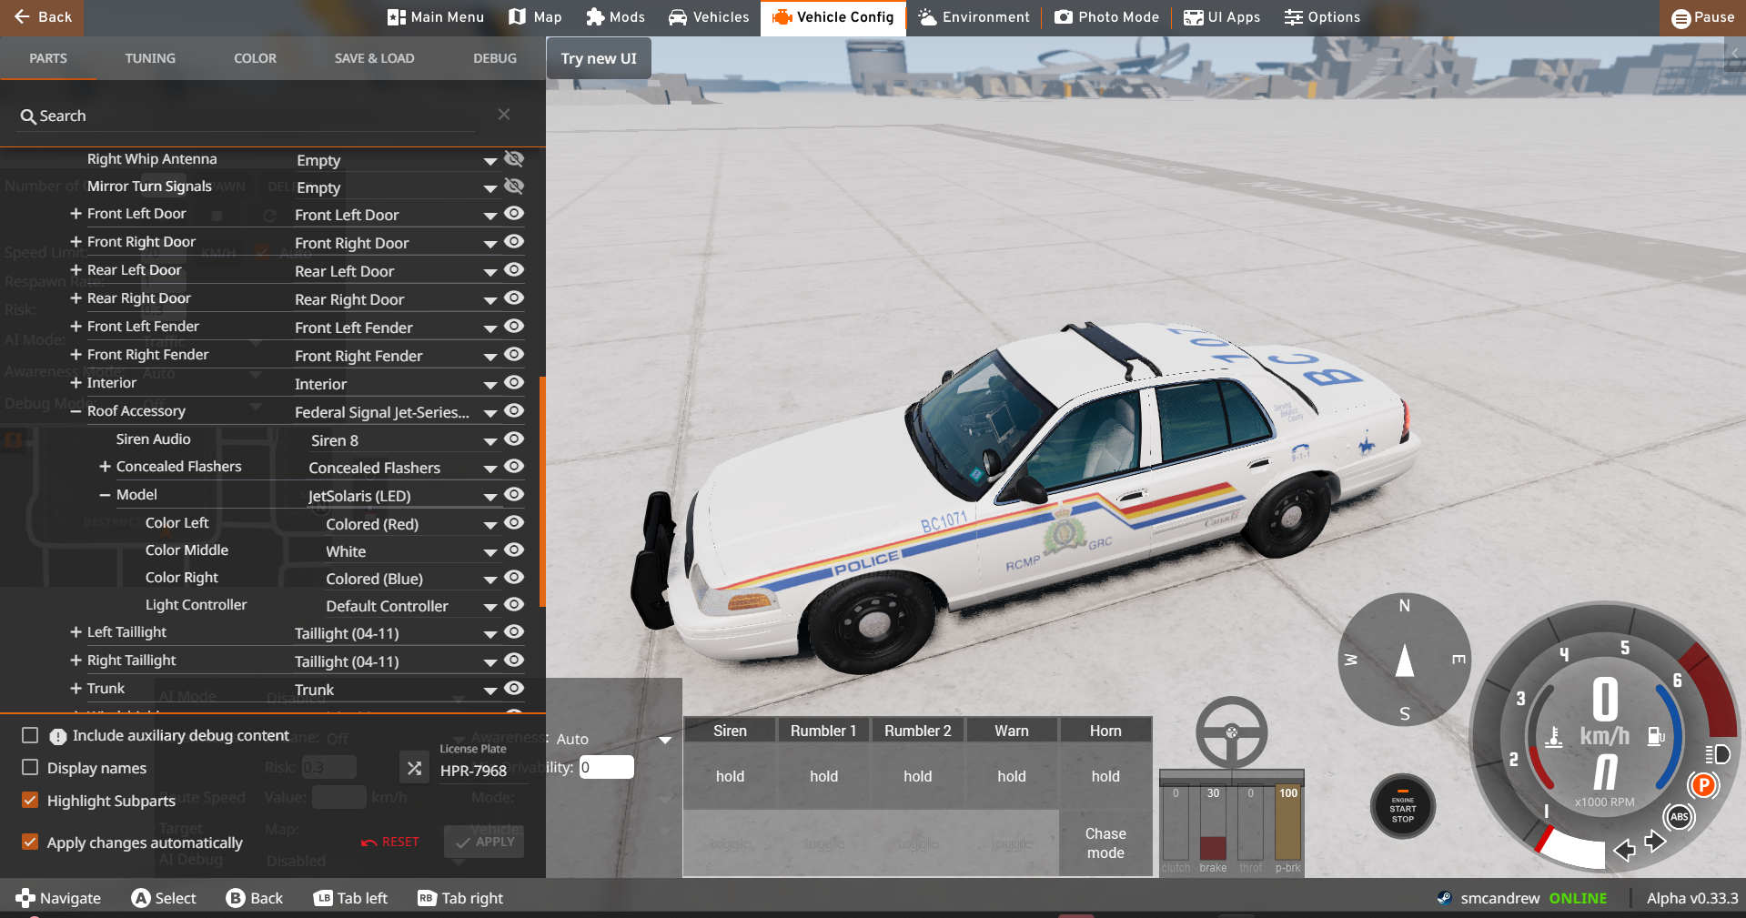Disable the Highlight Subparts checkbox
The width and height of the screenshot is (1746, 918).
coord(30,800)
